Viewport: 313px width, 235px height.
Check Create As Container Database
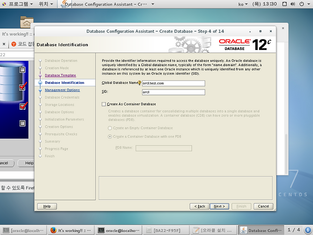point(103,104)
